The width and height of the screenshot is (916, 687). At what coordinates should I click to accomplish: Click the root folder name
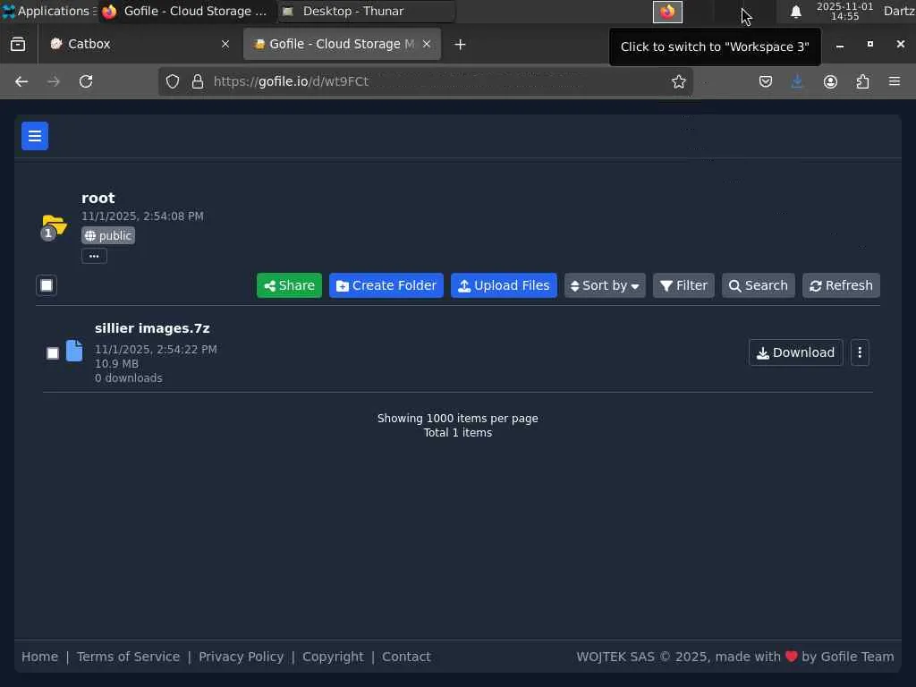[98, 198]
